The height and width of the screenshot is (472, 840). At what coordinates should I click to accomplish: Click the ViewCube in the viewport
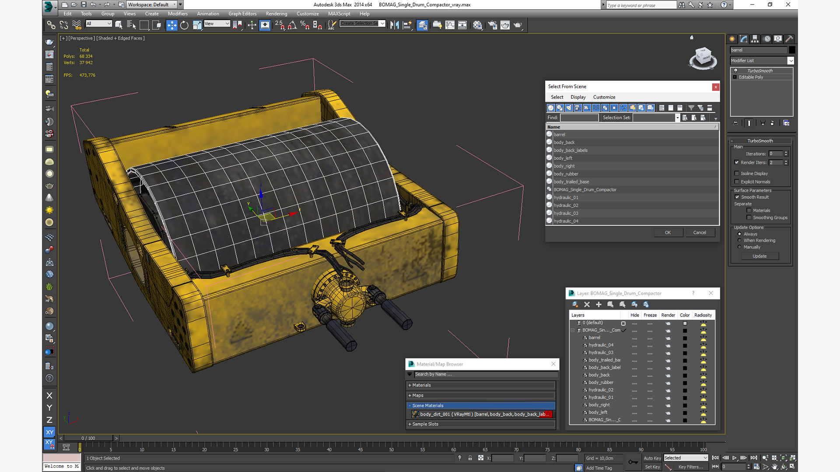coord(703,58)
